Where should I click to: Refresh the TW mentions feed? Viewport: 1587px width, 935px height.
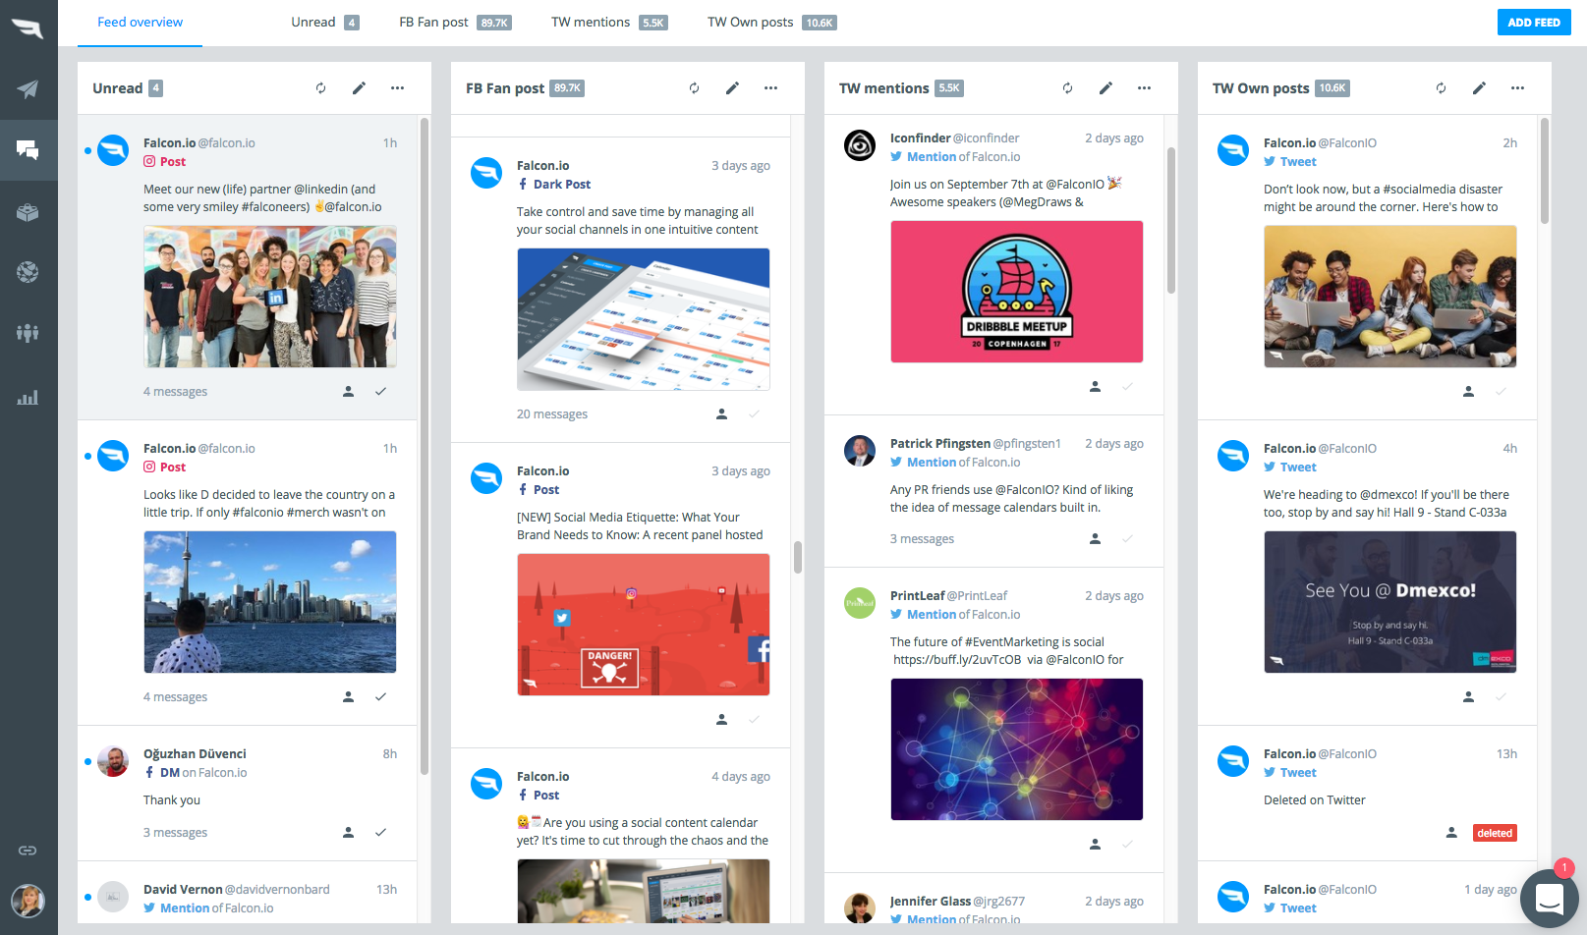click(1067, 88)
